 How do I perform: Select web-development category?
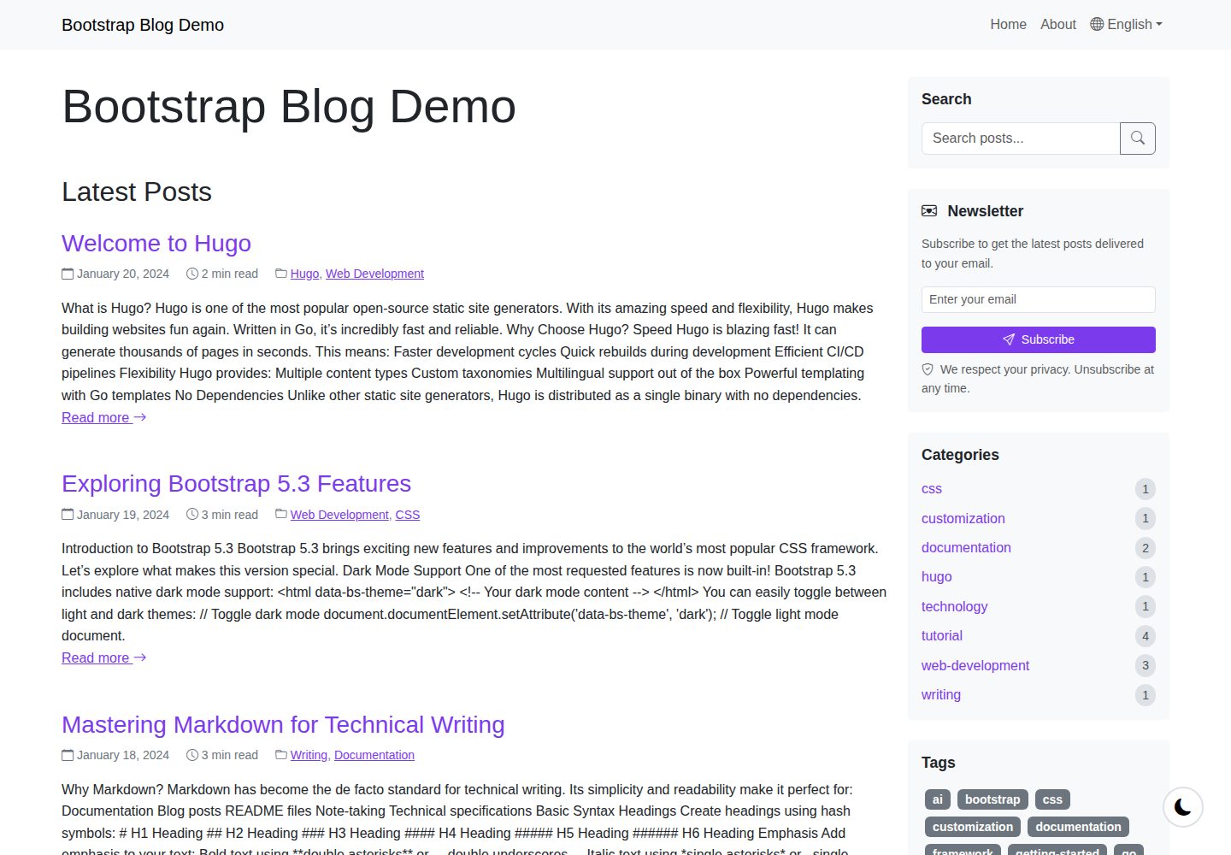[x=975, y=665]
